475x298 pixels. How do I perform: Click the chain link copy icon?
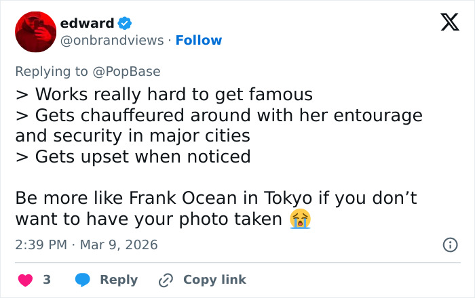[x=166, y=280]
